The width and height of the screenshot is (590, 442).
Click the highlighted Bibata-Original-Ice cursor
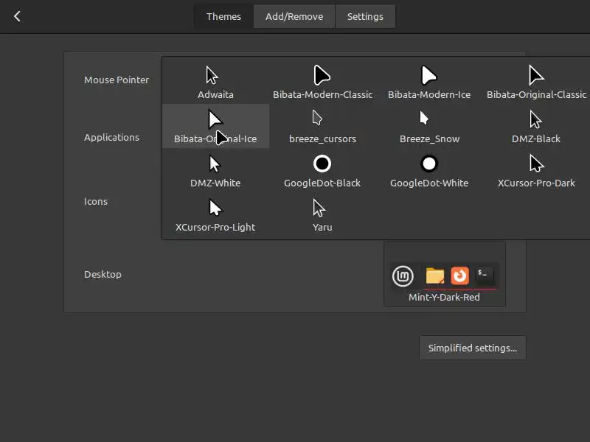tap(215, 126)
